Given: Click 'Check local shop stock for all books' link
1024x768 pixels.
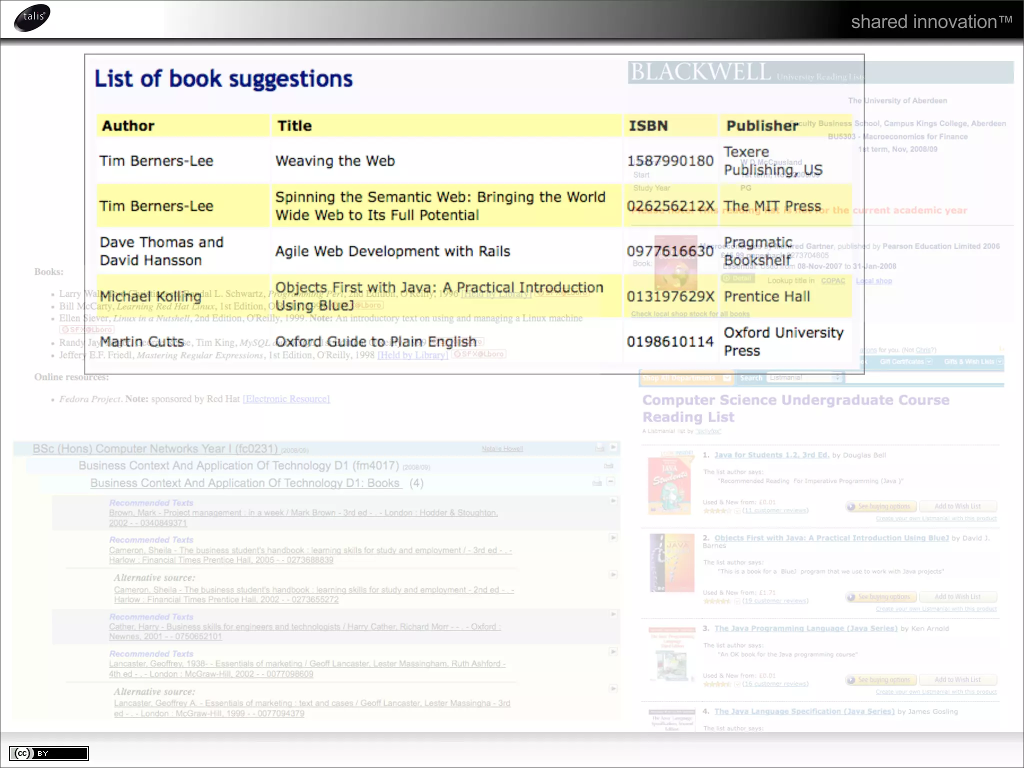Looking at the screenshot, I should coord(690,314).
